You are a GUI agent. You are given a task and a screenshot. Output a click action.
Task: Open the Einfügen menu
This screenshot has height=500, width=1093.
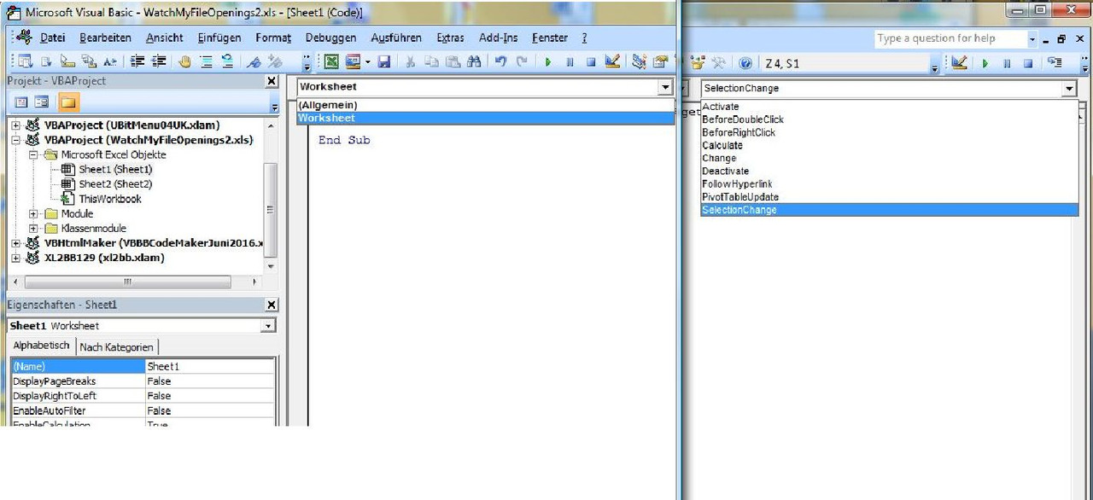pyautogui.click(x=219, y=38)
